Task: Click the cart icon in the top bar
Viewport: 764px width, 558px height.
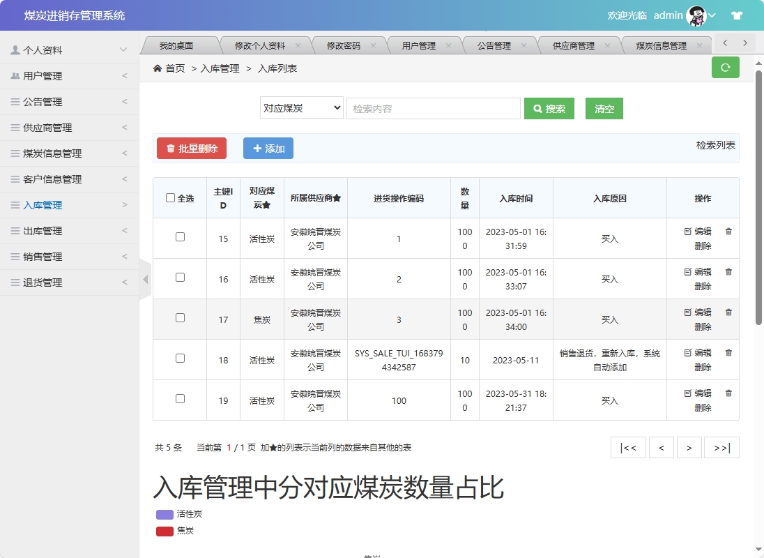Action: 737,15
